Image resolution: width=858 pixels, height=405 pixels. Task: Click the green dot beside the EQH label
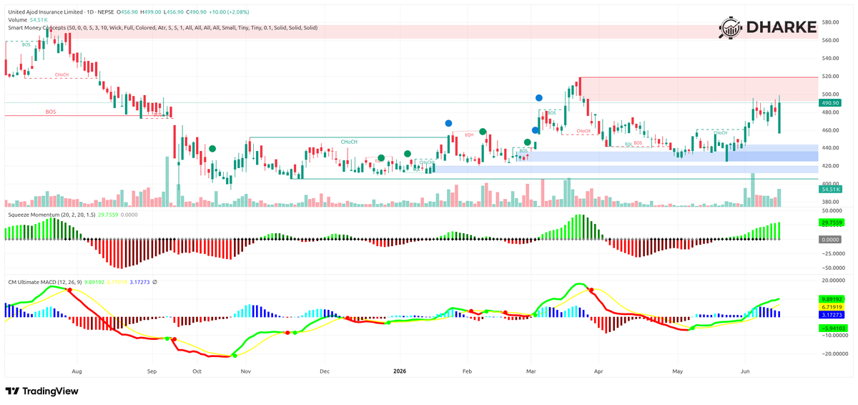pyautogui.click(x=483, y=132)
